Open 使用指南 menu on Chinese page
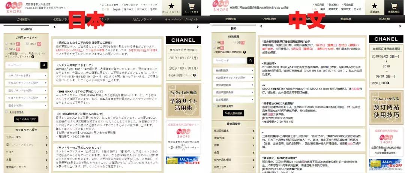 [231, 19]
